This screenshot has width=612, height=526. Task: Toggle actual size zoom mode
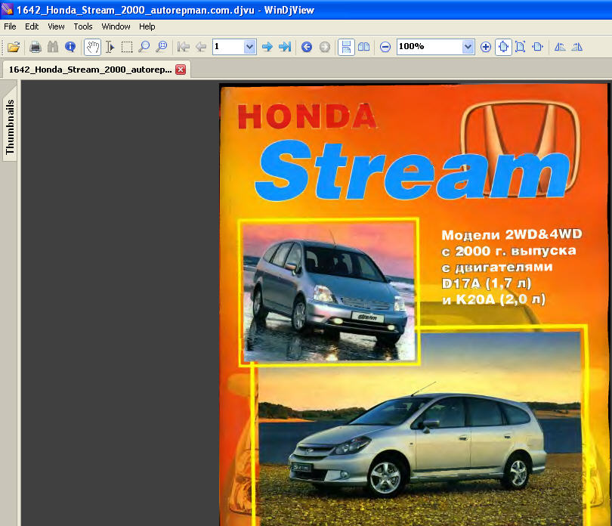pyautogui.click(x=503, y=48)
